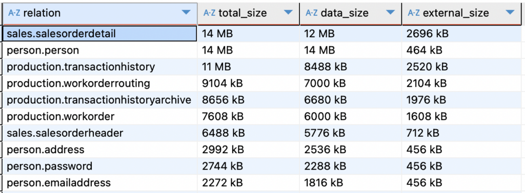Click the A-Z type icon in external_size header

pyautogui.click(x=414, y=13)
